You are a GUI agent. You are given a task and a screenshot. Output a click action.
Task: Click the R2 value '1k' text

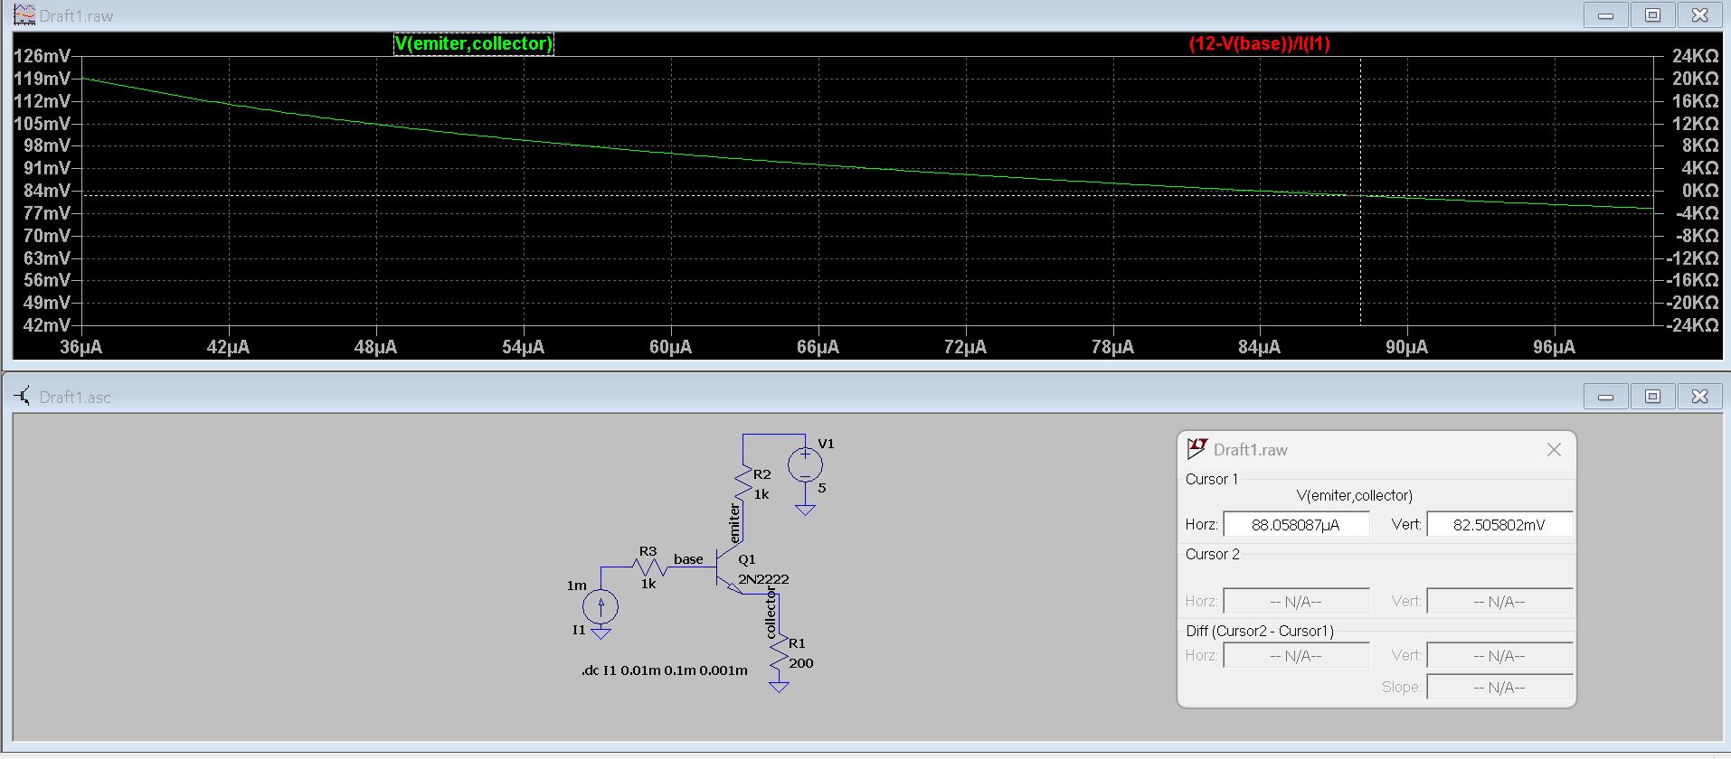click(761, 494)
